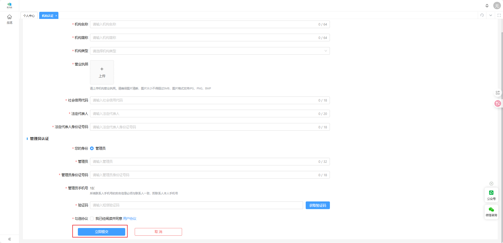This screenshot has width=503, height=243.
Task: Close the 机构认证 tab
Action: tap(56, 16)
